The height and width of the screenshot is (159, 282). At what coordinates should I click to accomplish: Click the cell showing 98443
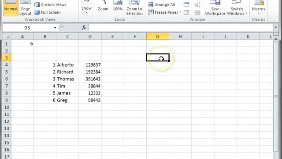tap(90, 100)
